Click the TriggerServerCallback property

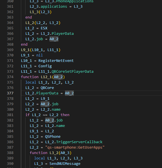(79, 142)
